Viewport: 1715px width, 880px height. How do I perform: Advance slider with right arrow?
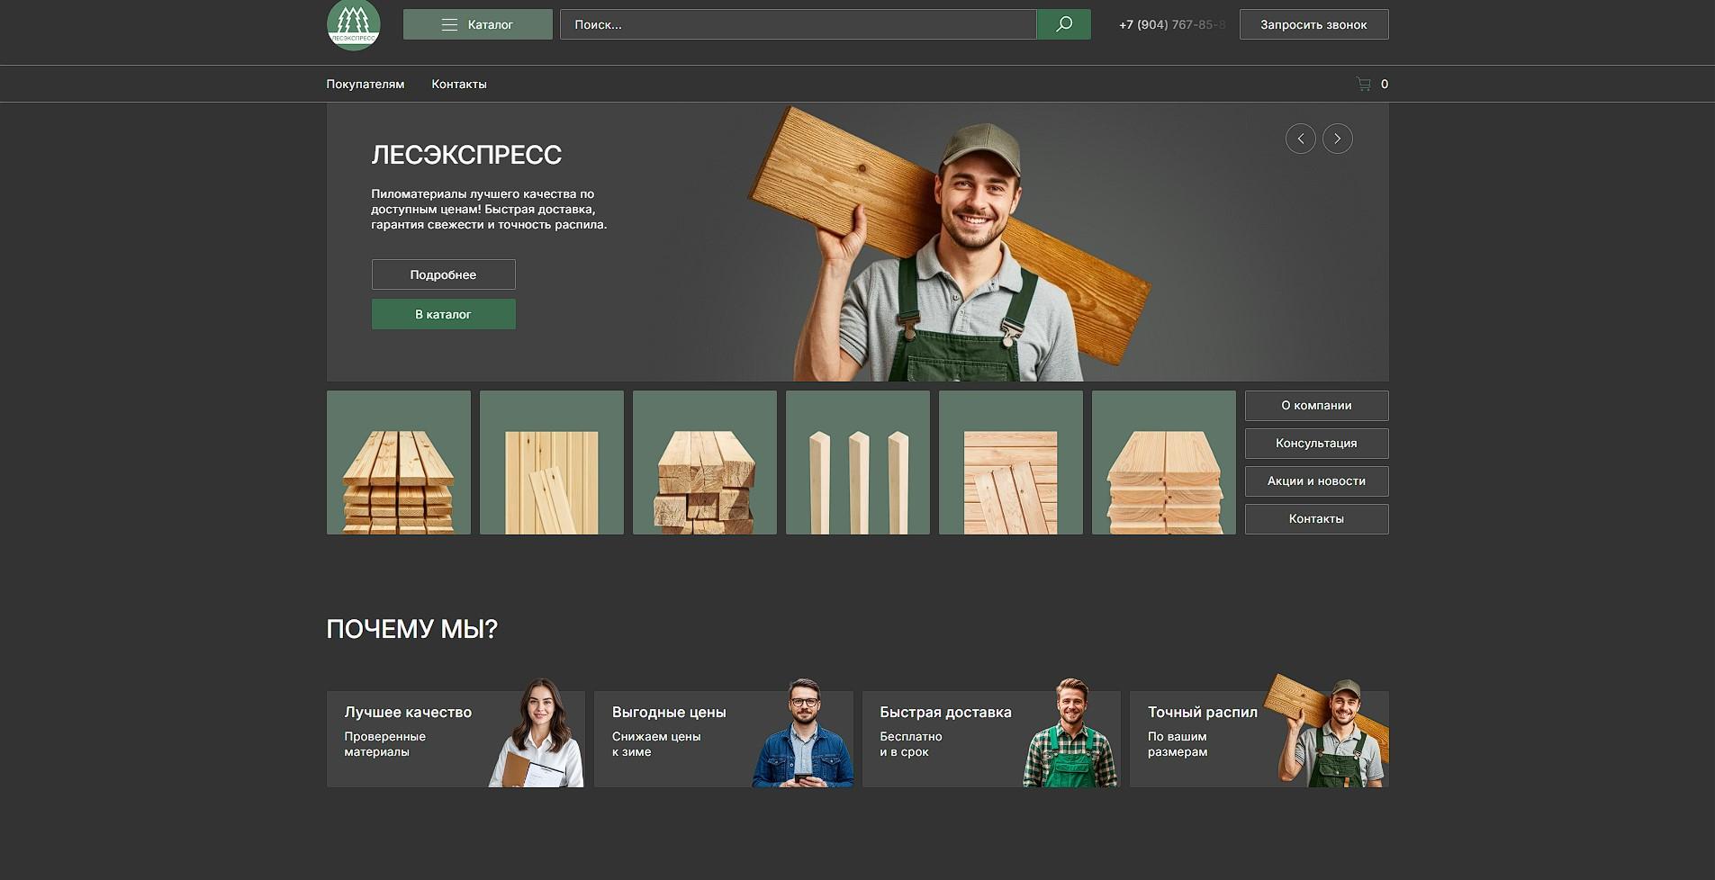coord(1338,139)
